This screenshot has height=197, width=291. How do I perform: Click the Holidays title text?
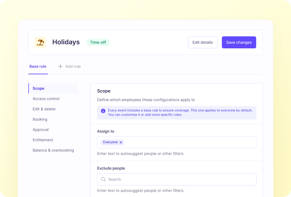[x=66, y=42]
